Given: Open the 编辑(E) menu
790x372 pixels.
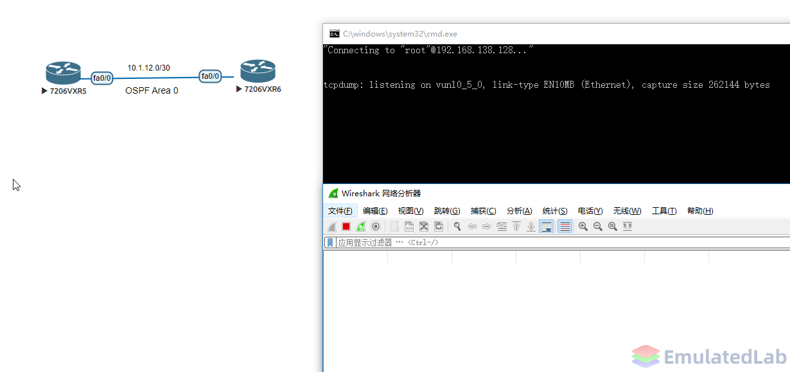Looking at the screenshot, I should point(375,211).
